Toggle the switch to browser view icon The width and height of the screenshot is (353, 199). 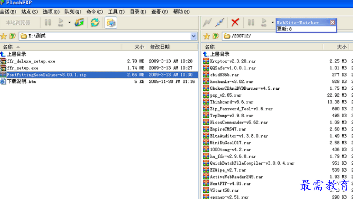[x=111, y=23]
